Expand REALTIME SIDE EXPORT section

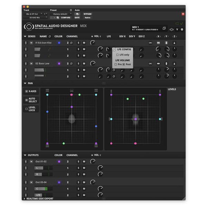point(24,199)
